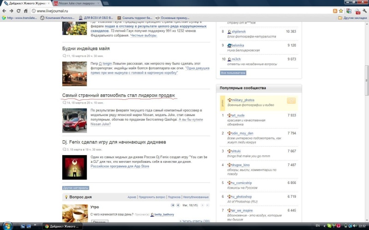The height and width of the screenshot is (230, 369).
Task: Open the Архив link in Вопрос дня
Action: (132, 197)
